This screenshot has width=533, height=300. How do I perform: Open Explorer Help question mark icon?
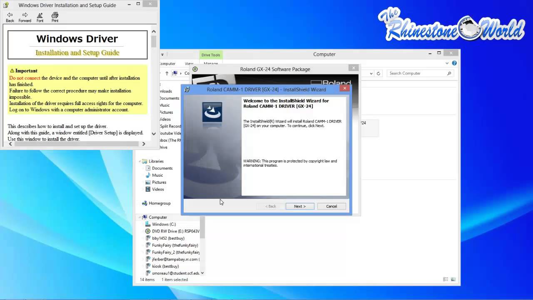454,63
